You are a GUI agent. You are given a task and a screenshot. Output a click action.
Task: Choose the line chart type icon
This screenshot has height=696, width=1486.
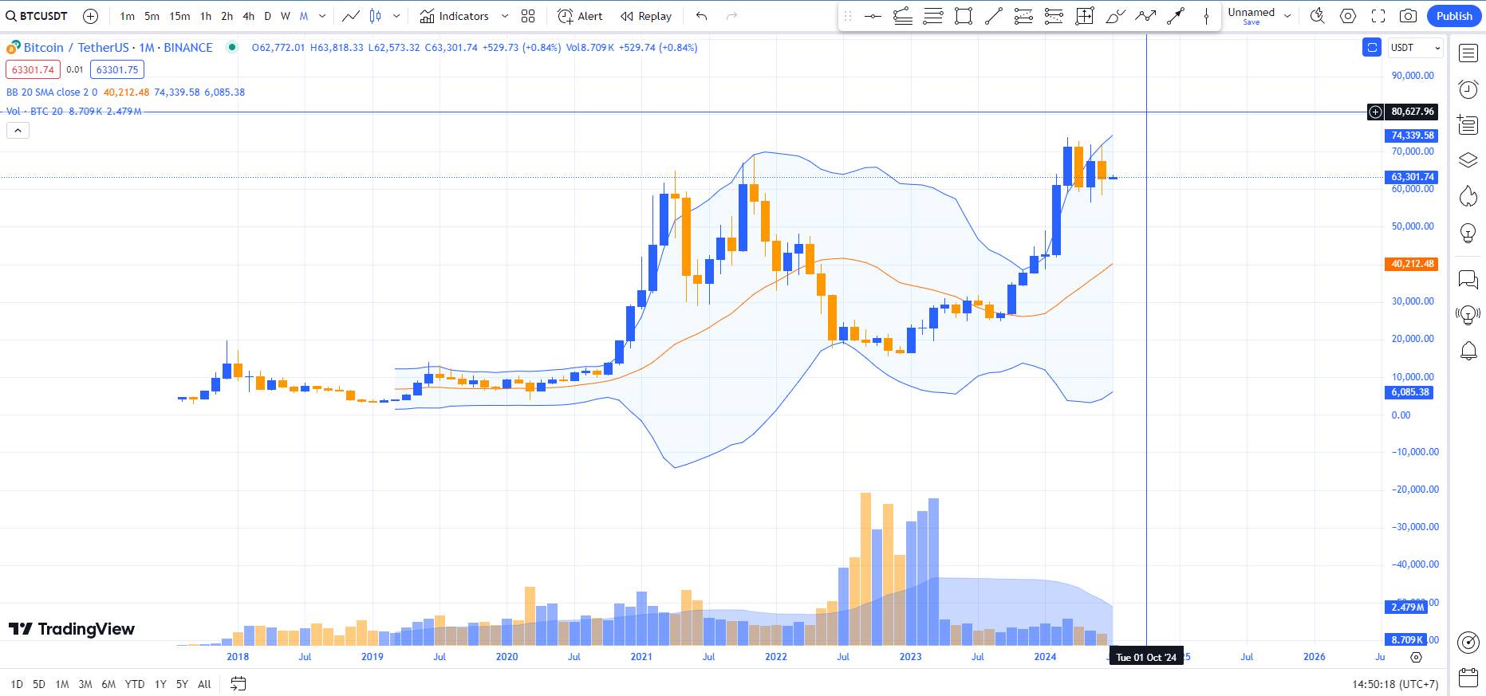pyautogui.click(x=350, y=16)
